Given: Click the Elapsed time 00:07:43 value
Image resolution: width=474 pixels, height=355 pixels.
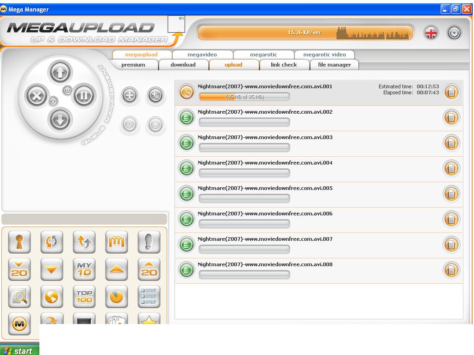Looking at the screenshot, I should coord(428,92).
